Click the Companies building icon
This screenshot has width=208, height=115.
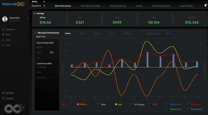[3, 29]
